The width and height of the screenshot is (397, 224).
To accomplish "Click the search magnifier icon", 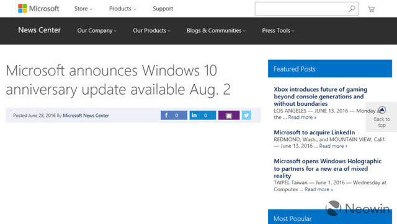I will (x=352, y=9).
